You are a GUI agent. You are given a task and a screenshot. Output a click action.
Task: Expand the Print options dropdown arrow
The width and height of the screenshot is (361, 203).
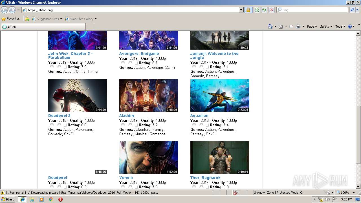pyautogui.click(x=303, y=27)
